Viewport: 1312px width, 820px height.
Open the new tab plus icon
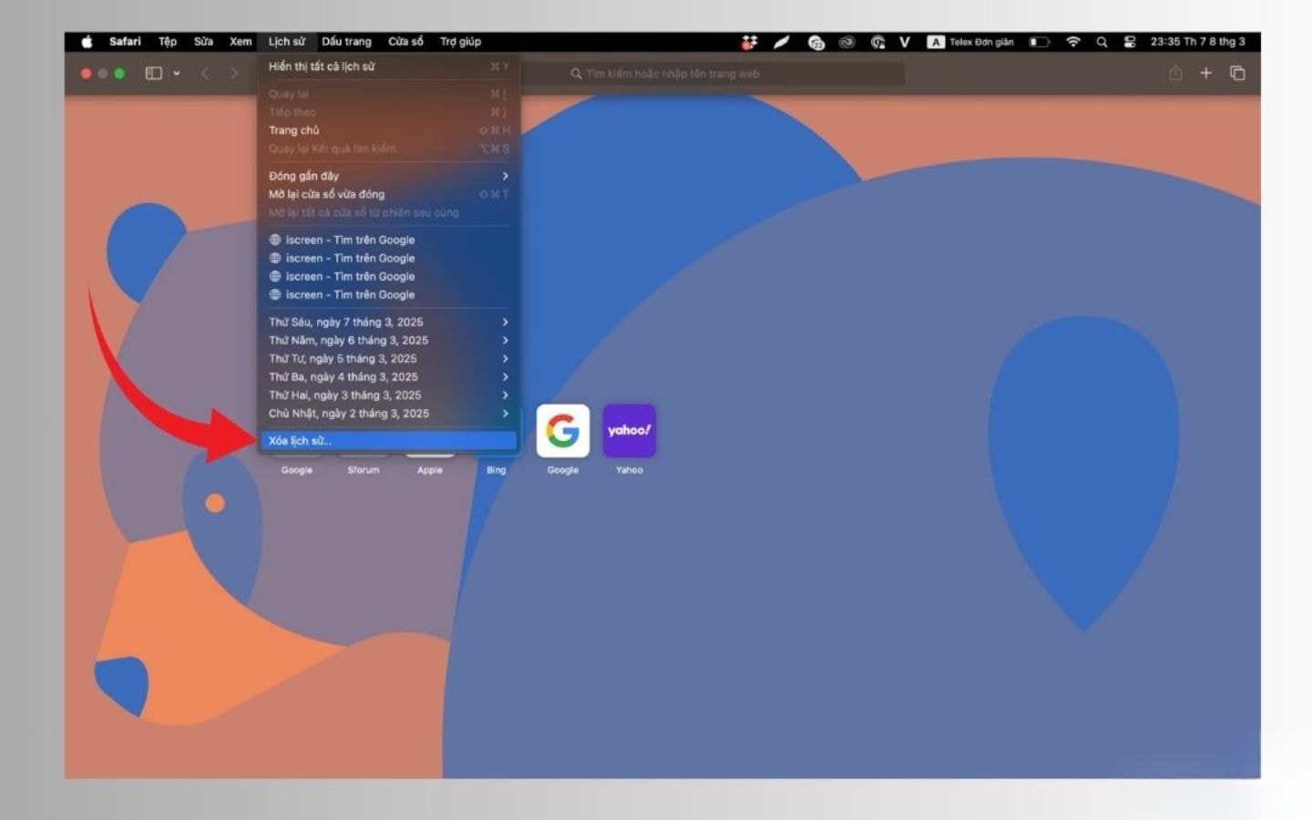point(1205,73)
